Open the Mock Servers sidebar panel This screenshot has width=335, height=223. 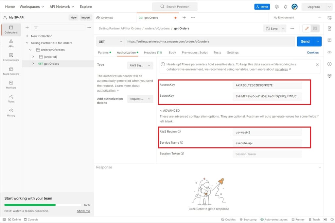tap(11, 71)
